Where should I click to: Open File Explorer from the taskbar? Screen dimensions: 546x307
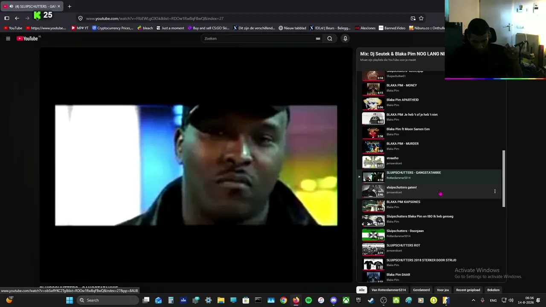(x=221, y=300)
